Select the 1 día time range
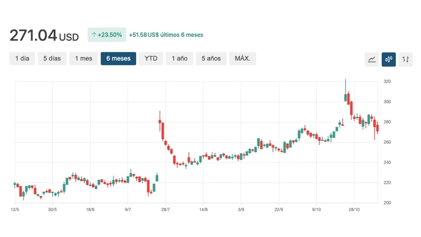Viewport: 421px width, 237px height. [22, 59]
